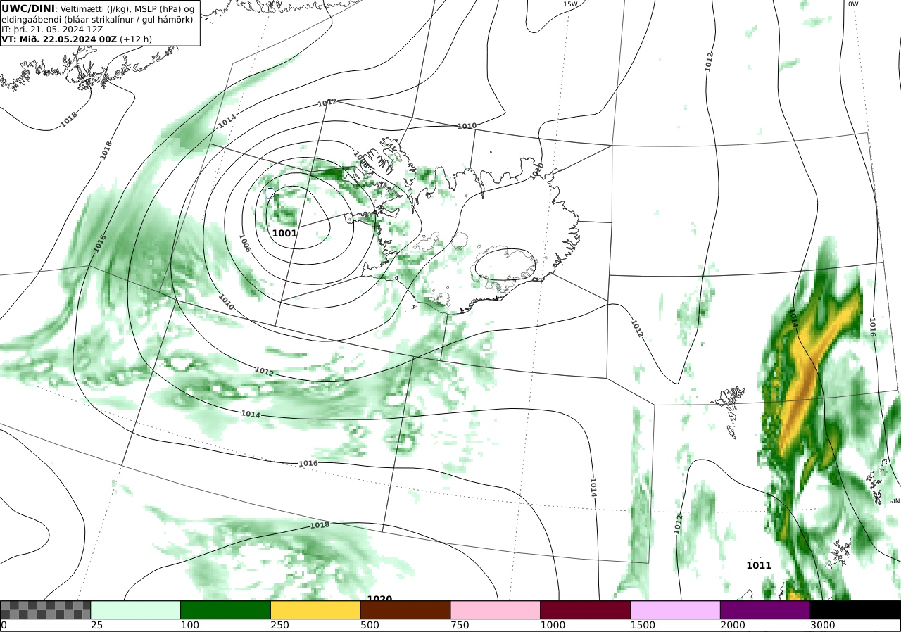The image size is (901, 632).
Task: Click the maroon 1000–1500 legend swatch
Action: point(586,609)
